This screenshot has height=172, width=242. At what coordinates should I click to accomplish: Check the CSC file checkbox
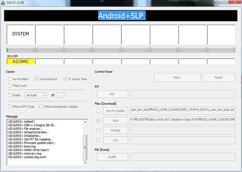coord(98,140)
